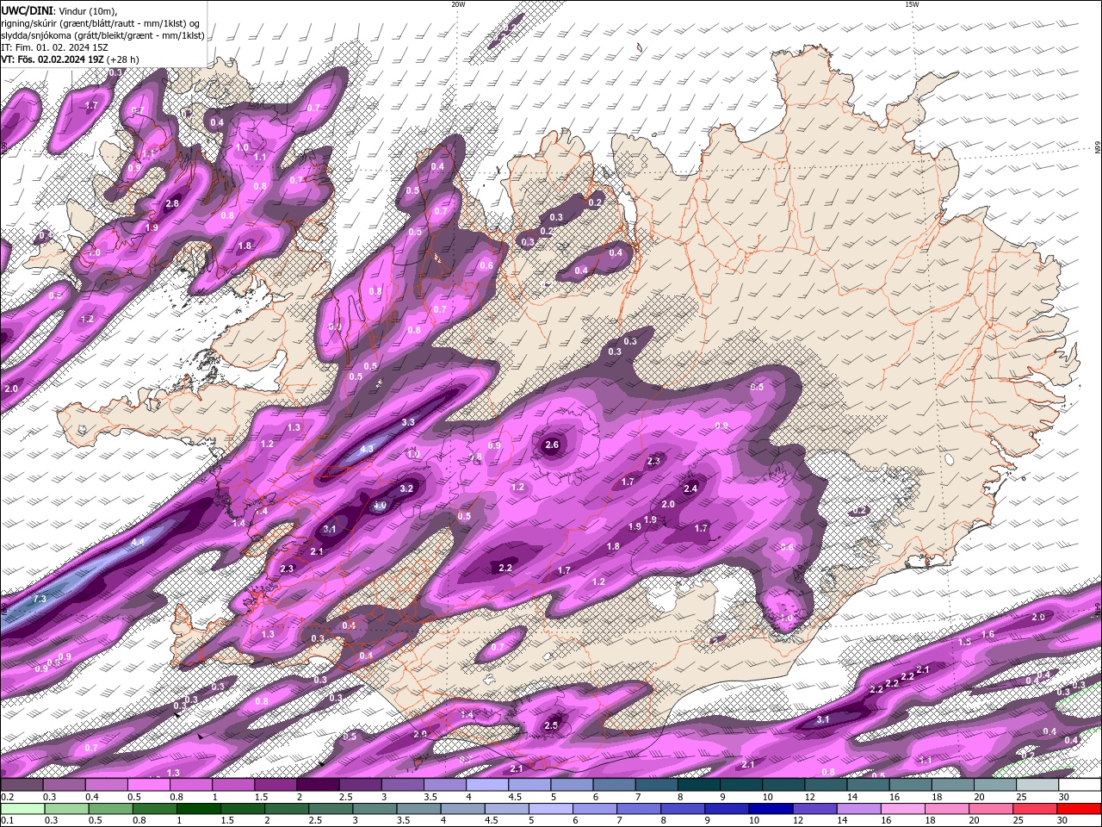Click the 0.1 label in the rain legend
This screenshot has height=827, width=1102.
(x=8, y=820)
